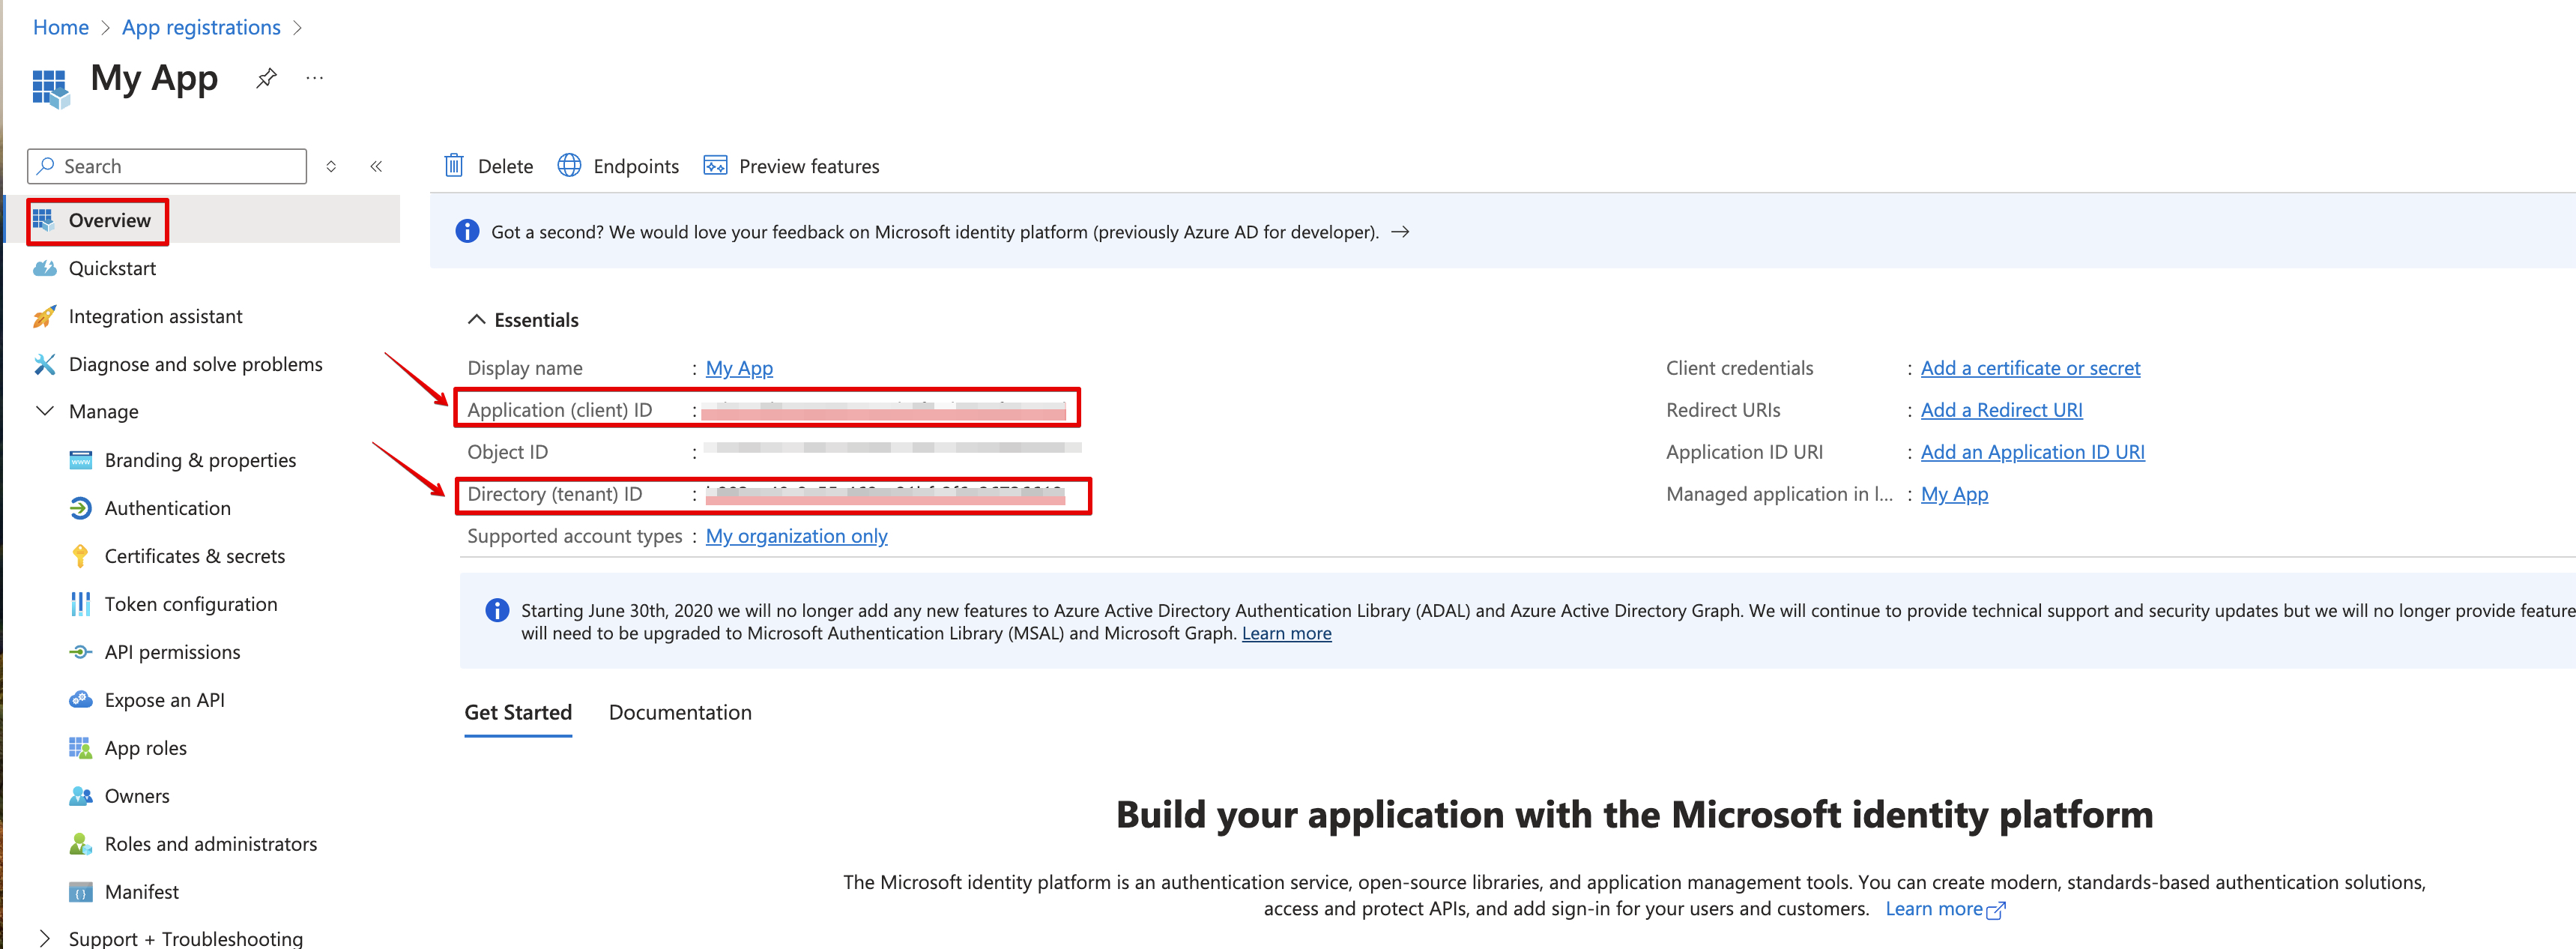Click the Diagnose and solve problems wrench icon

pyautogui.click(x=44, y=364)
